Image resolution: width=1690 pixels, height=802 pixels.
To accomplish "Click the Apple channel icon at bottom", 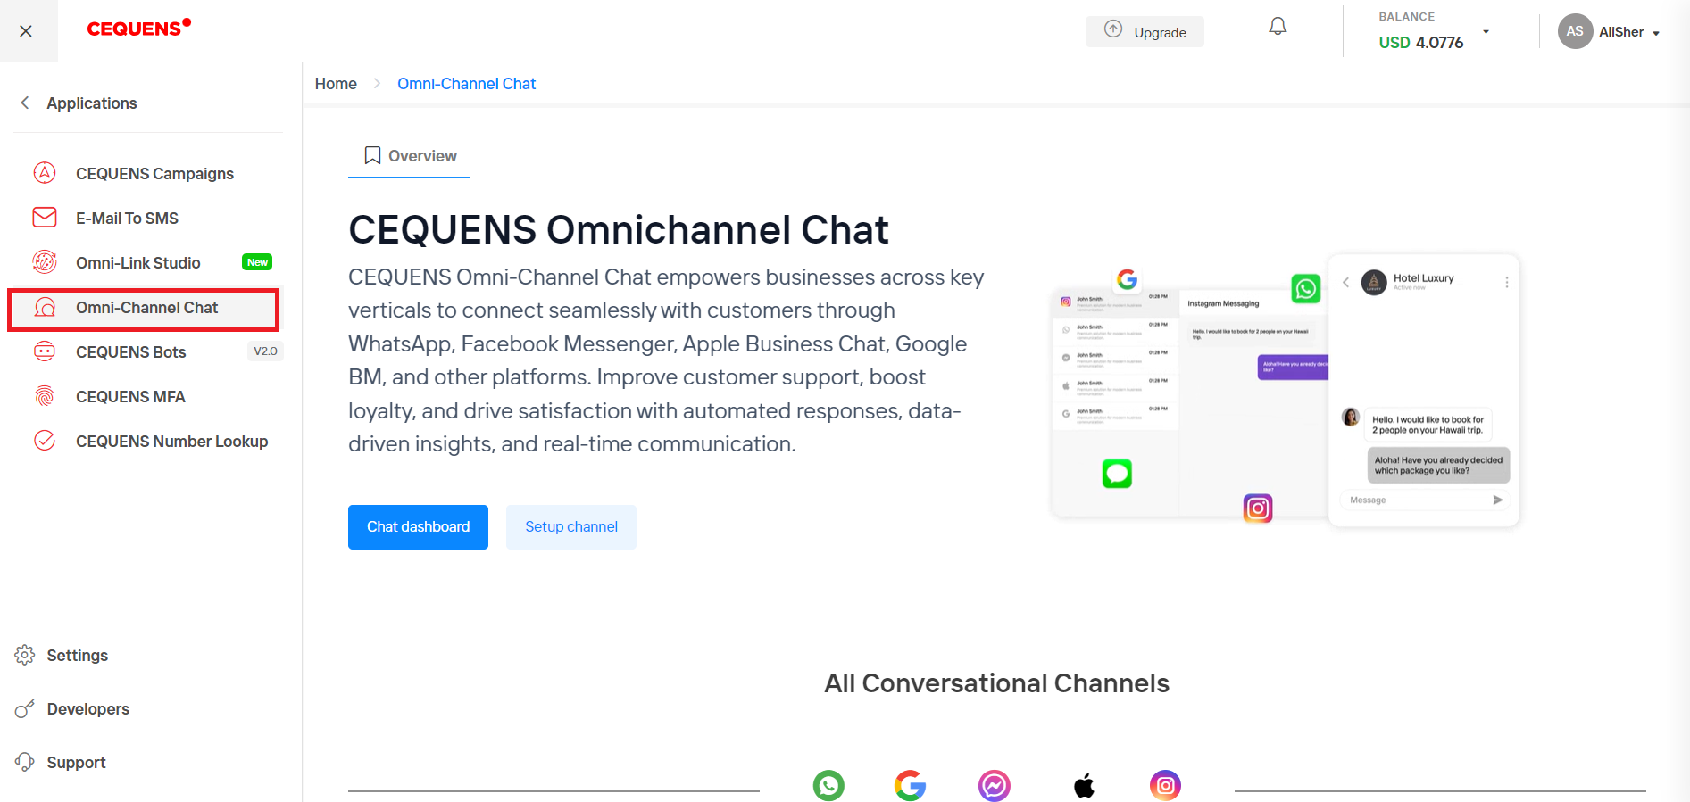I will tap(1084, 785).
